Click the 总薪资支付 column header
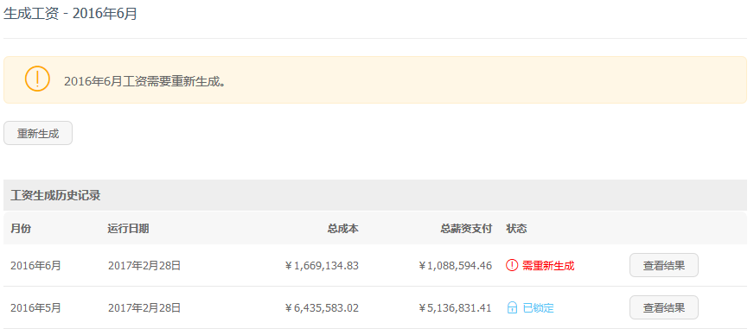 click(466, 229)
